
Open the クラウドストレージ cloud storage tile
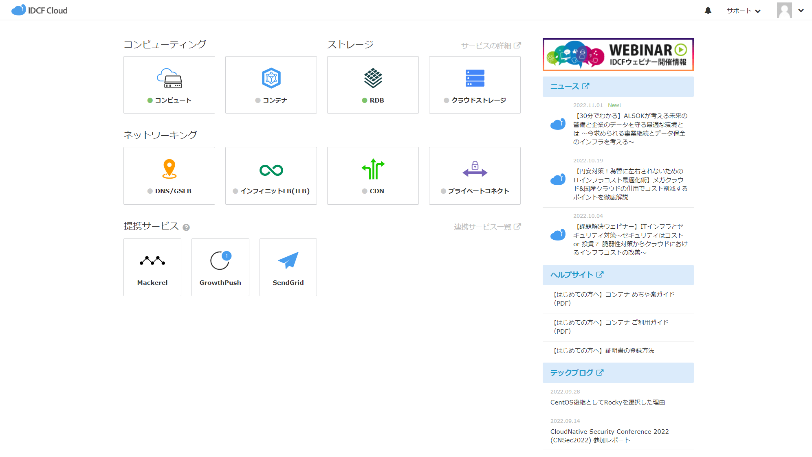(x=475, y=85)
